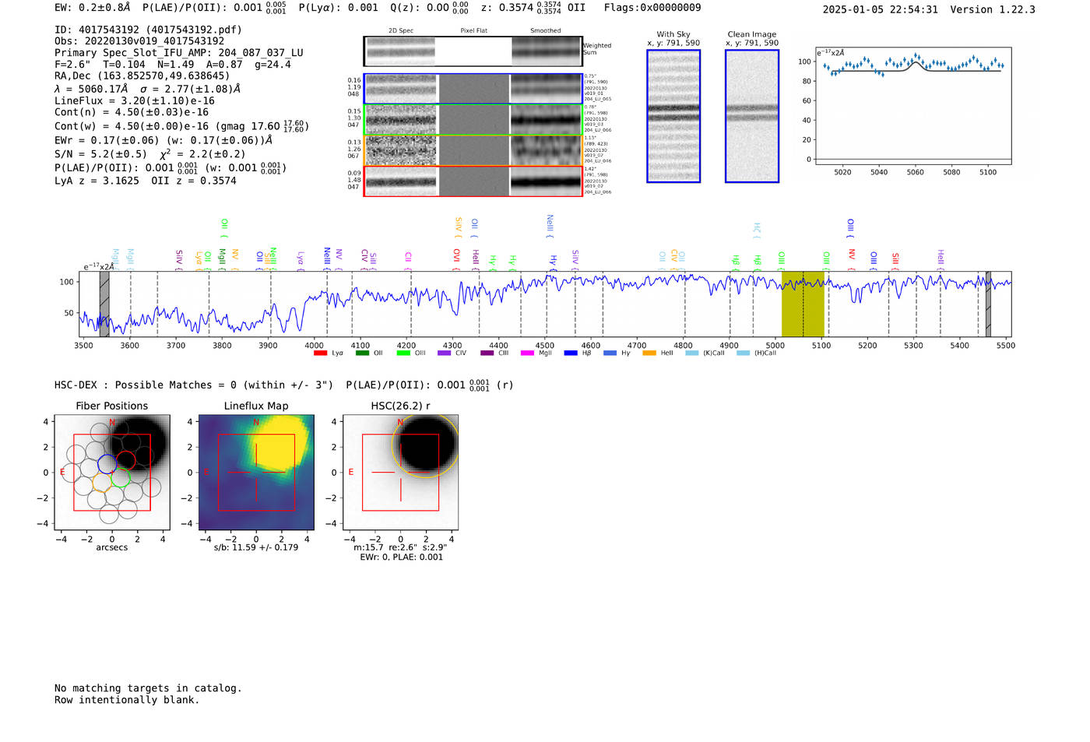Image resolution: width=1090 pixels, height=742 pixels.
Task: Click the blue-framed 2D spectrum row
Action: pos(473,89)
